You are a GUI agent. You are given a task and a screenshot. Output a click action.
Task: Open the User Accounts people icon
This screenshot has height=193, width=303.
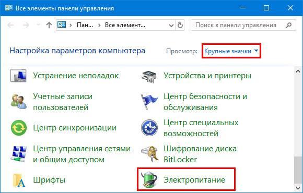(19, 102)
